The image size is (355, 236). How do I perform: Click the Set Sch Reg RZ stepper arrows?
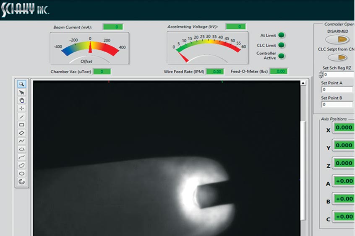coord(321,74)
